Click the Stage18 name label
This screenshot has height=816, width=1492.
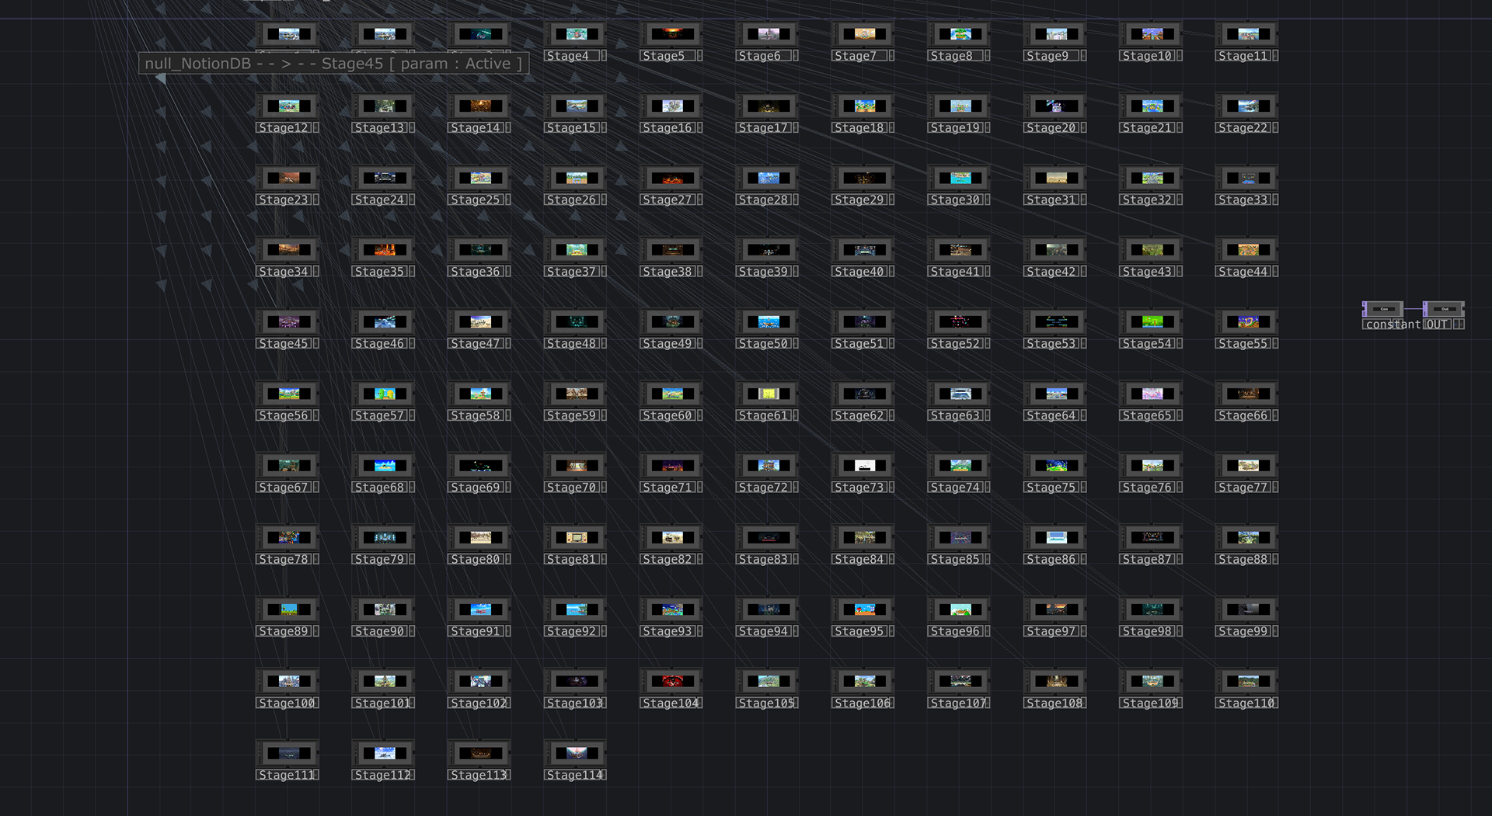[859, 128]
